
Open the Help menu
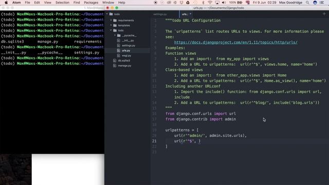(122, 3)
